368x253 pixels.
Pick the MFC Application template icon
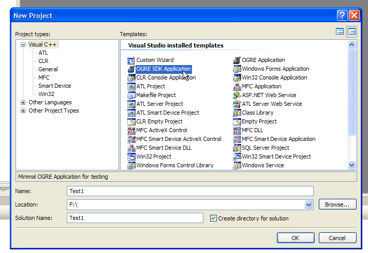(x=237, y=87)
